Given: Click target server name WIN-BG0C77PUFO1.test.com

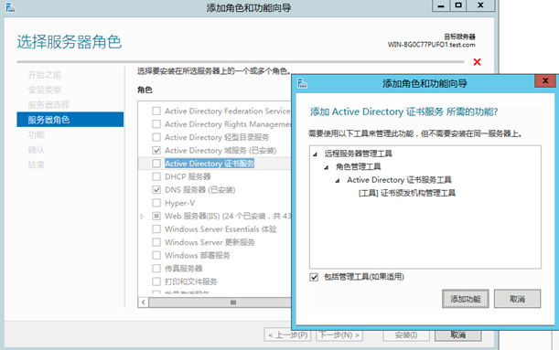Looking at the screenshot, I should tap(431, 45).
